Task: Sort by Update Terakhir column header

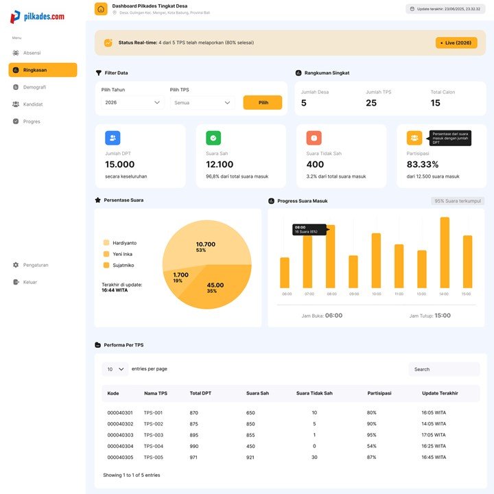Action: coord(440,393)
